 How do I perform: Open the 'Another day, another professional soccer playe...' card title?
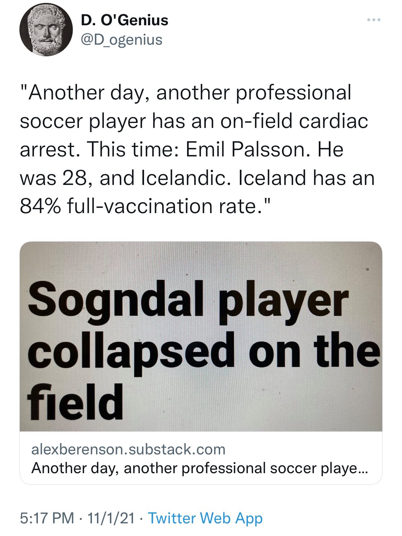[200, 468]
